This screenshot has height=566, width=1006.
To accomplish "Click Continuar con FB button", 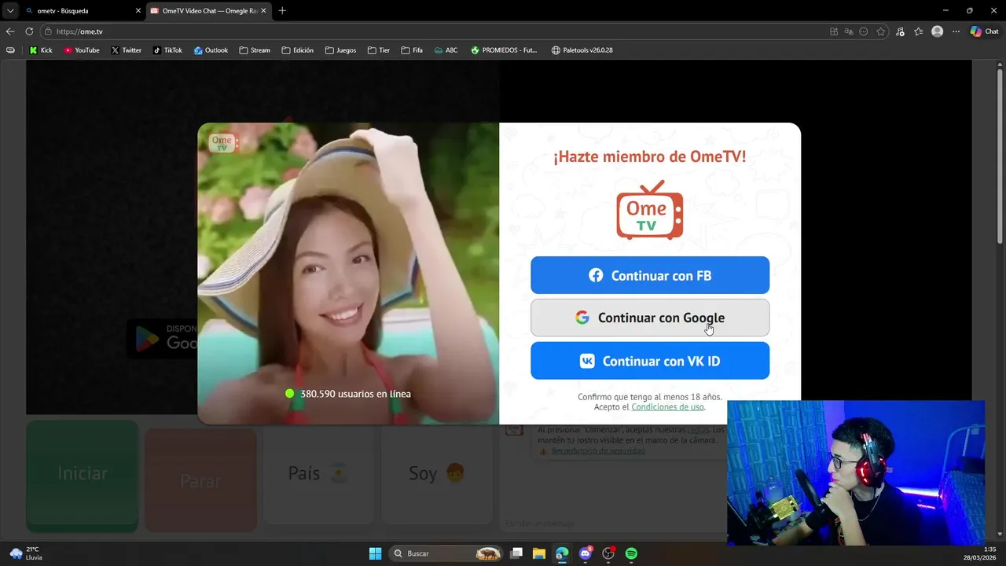I will pos(650,275).
